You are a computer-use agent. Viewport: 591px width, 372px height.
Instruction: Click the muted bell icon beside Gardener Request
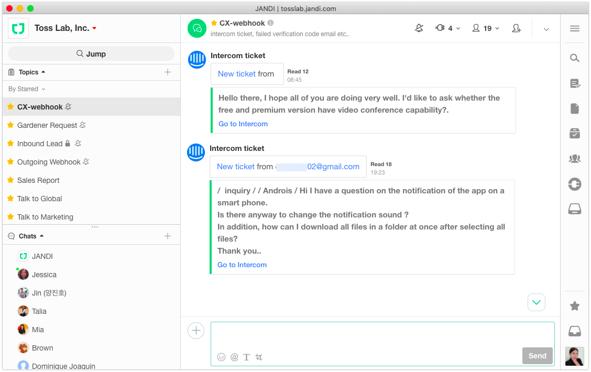[83, 125]
